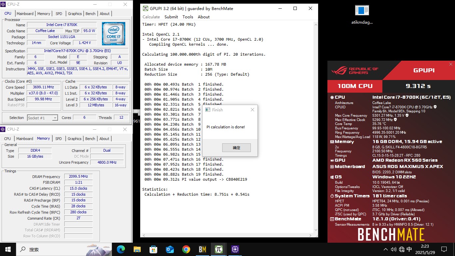The image size is (455, 256).
Task: Click ASUS ROG MAXIMUS X APEX motherboard text
Action: (408, 166)
